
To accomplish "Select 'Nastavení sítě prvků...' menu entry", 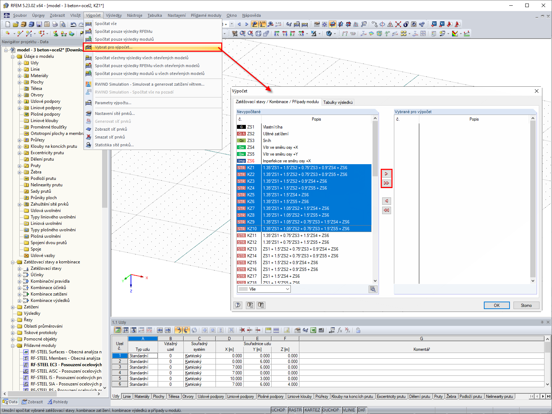I will tap(153, 113).
